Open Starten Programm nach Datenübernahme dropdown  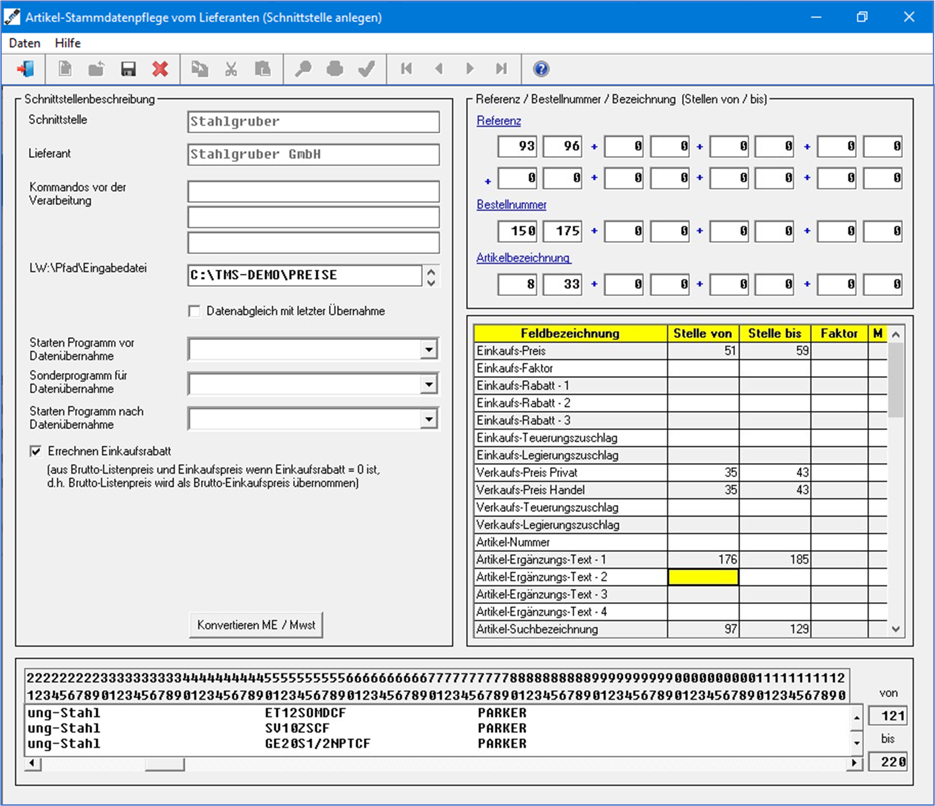coord(429,419)
